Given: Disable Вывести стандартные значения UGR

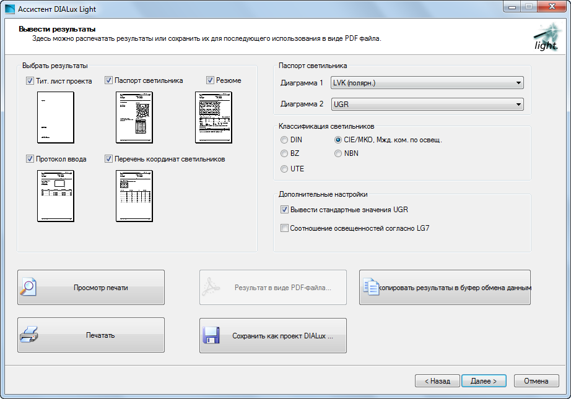Looking at the screenshot, I should pyautogui.click(x=285, y=210).
